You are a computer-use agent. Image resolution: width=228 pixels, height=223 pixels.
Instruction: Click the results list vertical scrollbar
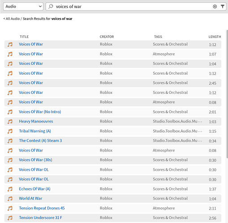coord(227,94)
